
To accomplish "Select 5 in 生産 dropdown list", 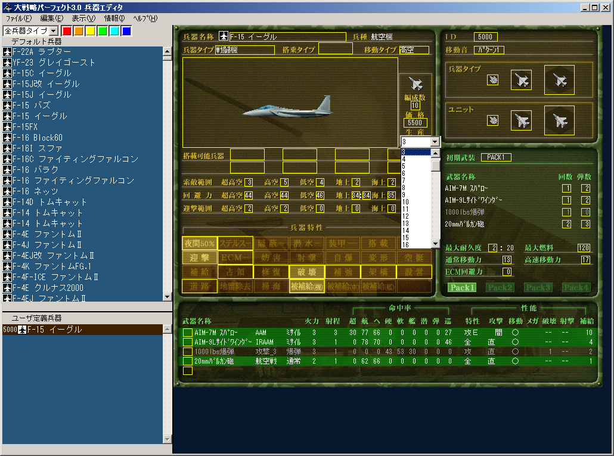I will coord(415,166).
